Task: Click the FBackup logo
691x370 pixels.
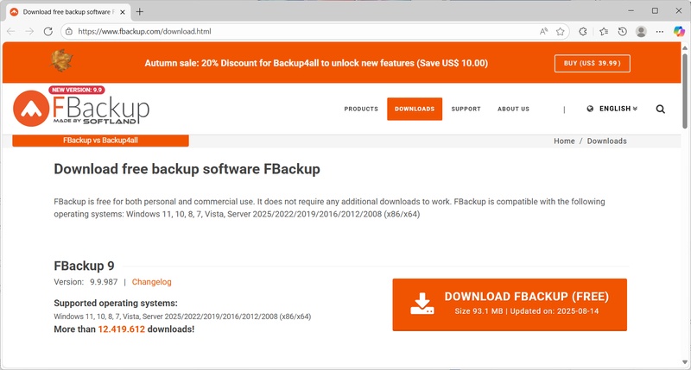Action: [81, 109]
